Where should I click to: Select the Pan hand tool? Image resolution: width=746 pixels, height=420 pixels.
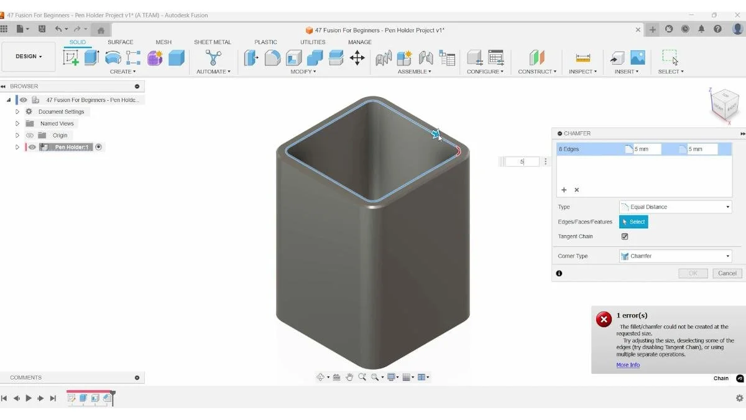tap(349, 377)
